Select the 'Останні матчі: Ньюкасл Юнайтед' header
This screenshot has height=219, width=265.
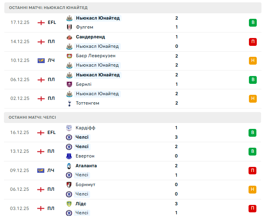click(x=48, y=7)
